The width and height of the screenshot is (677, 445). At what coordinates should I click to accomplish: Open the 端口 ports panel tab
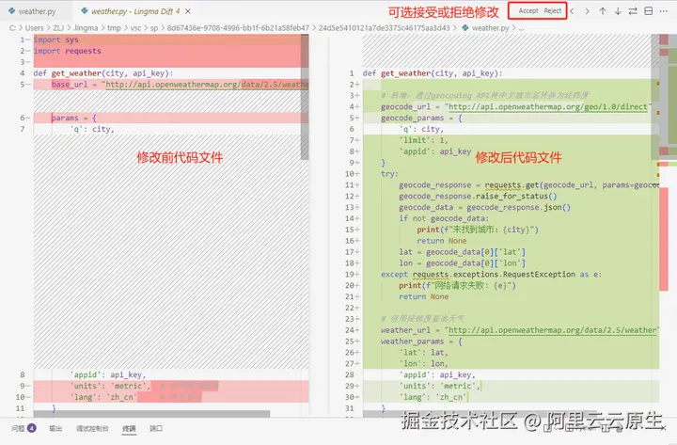click(x=156, y=428)
